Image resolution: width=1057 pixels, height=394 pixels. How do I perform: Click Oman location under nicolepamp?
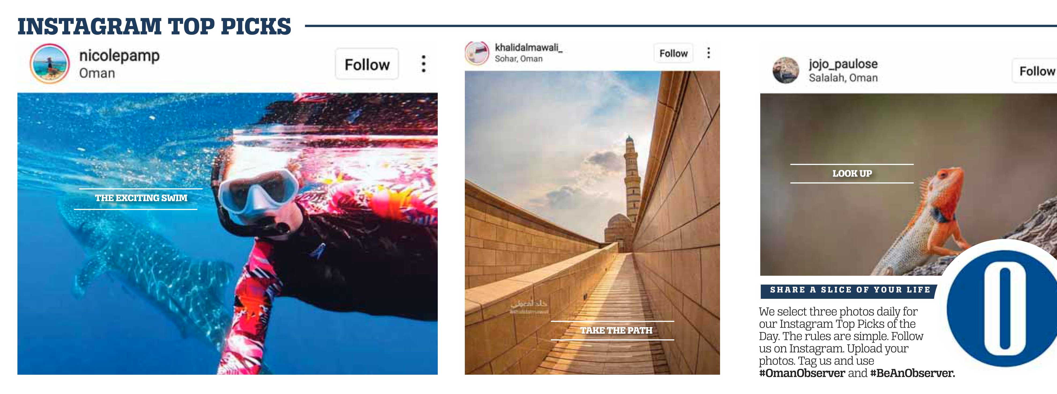click(97, 73)
